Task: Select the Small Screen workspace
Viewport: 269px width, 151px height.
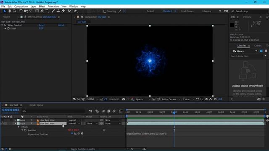Action: (x=187, y=11)
